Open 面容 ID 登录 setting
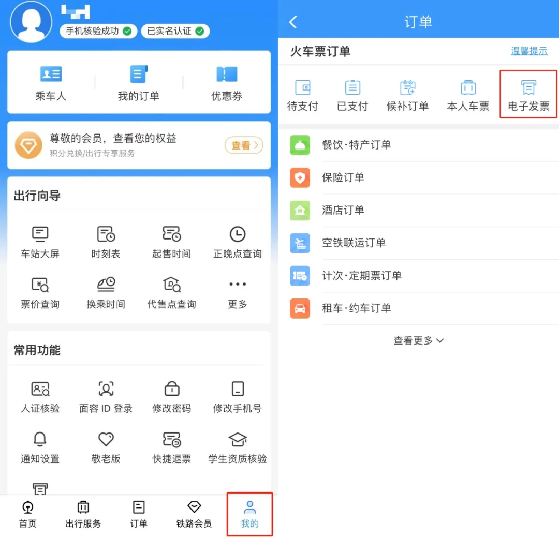 point(106,389)
